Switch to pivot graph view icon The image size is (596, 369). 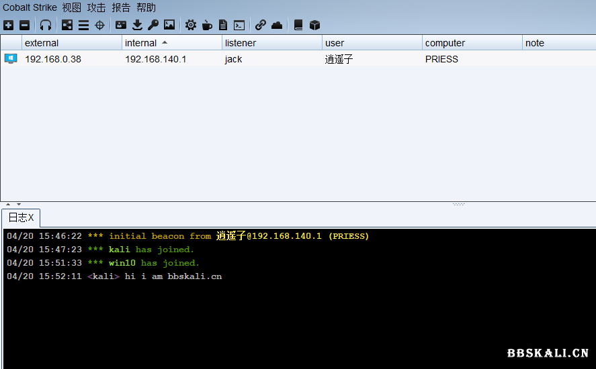[x=67, y=25]
